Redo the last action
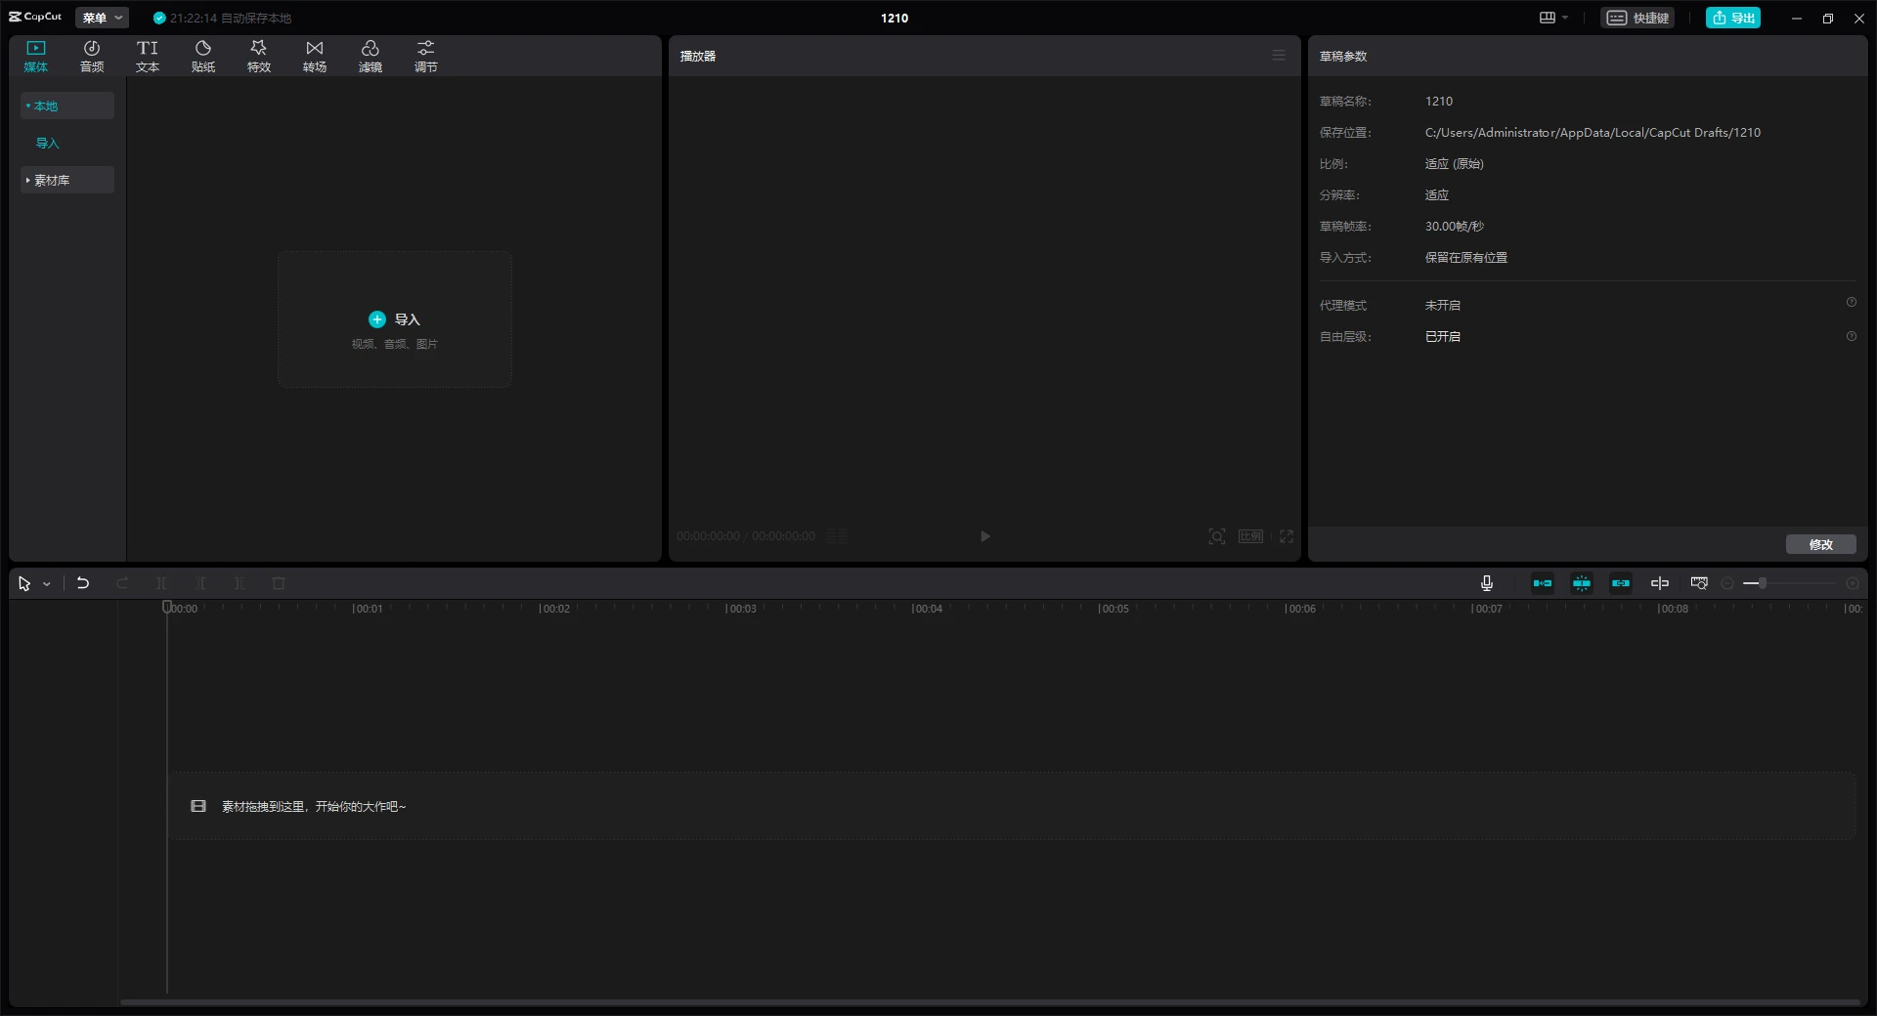1877x1016 pixels. point(122,583)
